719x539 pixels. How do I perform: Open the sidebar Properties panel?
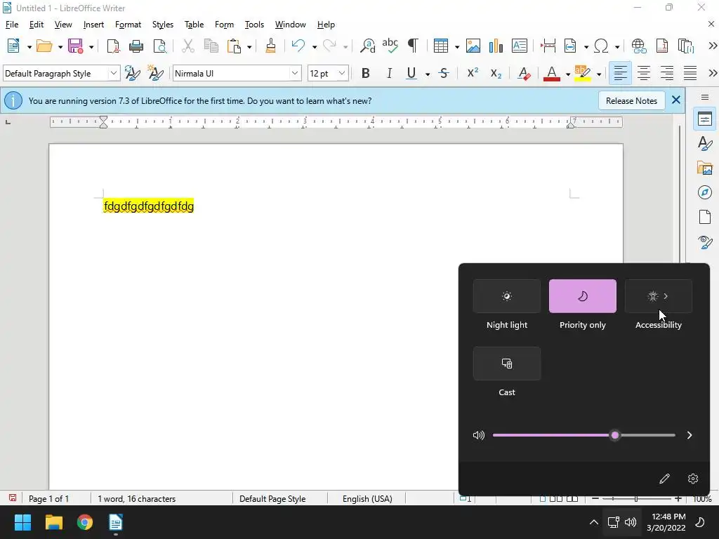pos(705,119)
